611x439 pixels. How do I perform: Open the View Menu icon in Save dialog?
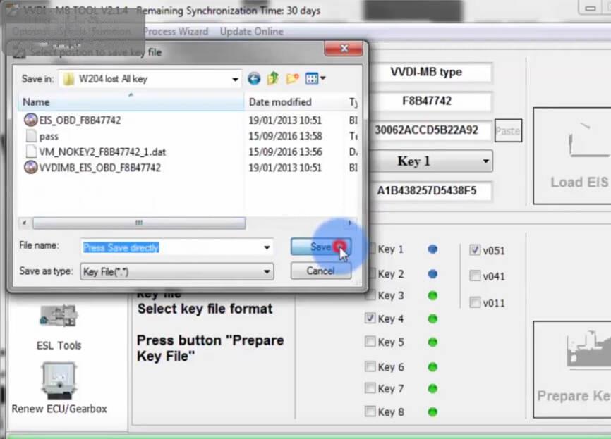click(x=315, y=79)
